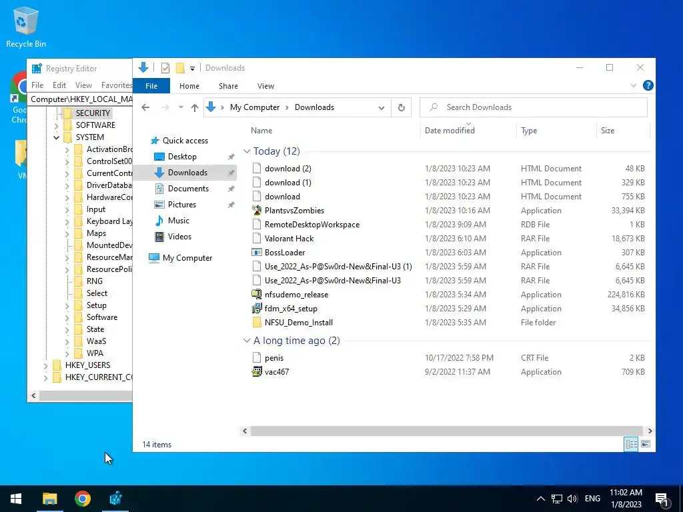Unpin Documents from Quick access
This screenshot has height=512, width=683.
point(231,189)
